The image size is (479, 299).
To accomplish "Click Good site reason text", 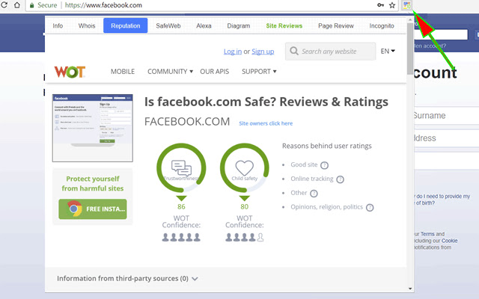I will [304, 164].
